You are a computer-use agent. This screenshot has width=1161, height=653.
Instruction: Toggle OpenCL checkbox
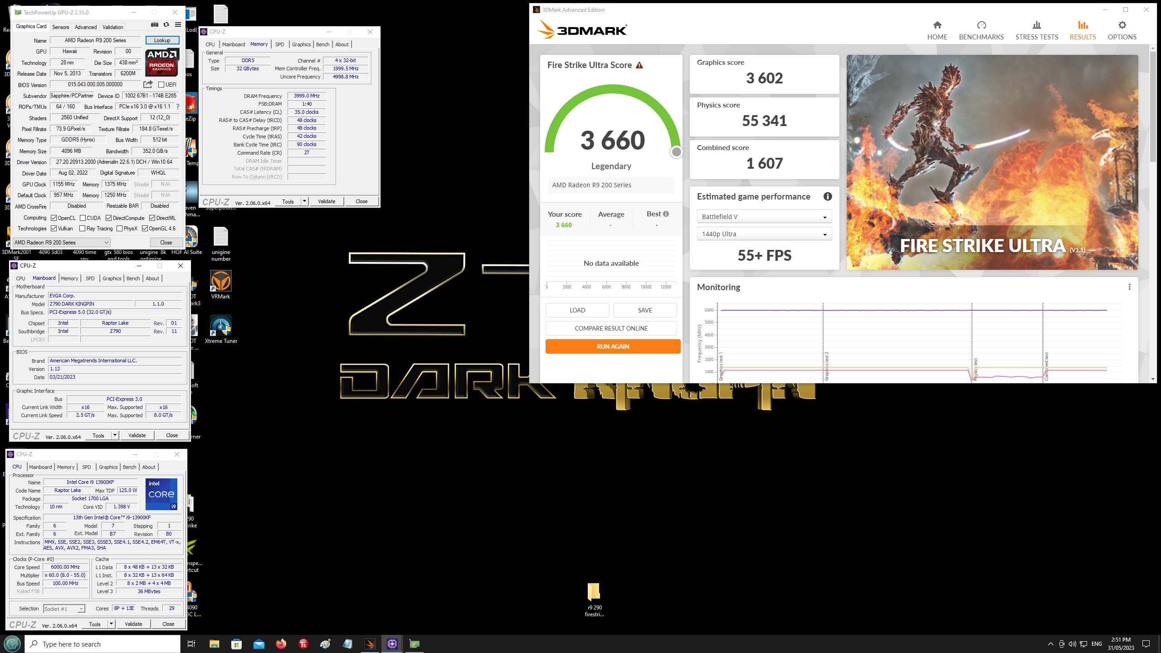tap(54, 218)
